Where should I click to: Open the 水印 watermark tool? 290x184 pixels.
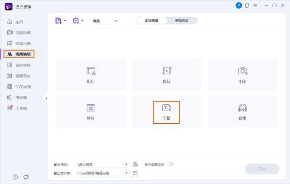(x=242, y=74)
